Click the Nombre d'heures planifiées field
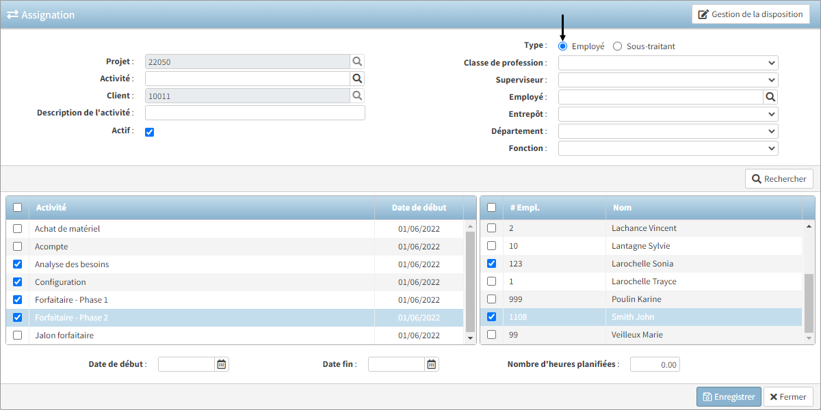This screenshot has width=821, height=410. pyautogui.click(x=654, y=364)
